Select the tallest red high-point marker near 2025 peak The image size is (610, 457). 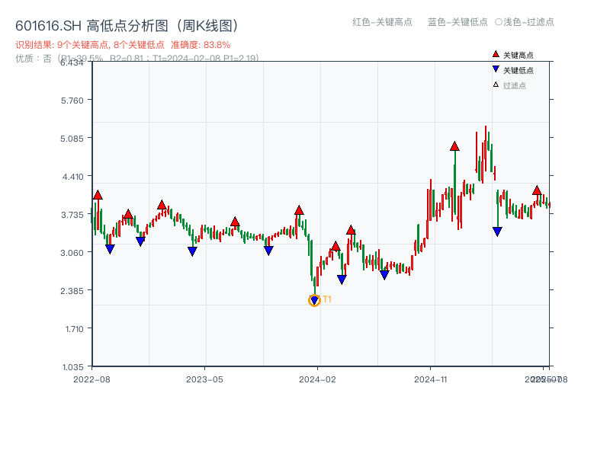[455, 145]
